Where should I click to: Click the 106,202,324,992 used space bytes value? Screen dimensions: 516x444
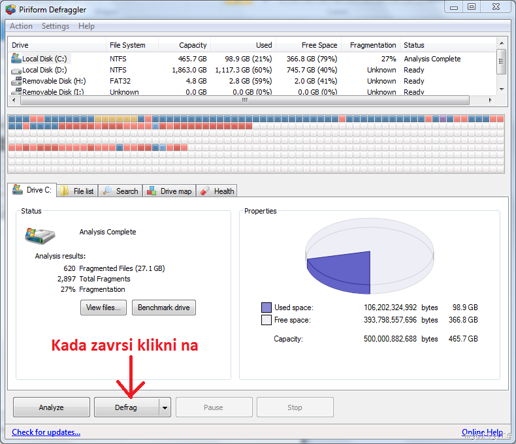point(390,308)
